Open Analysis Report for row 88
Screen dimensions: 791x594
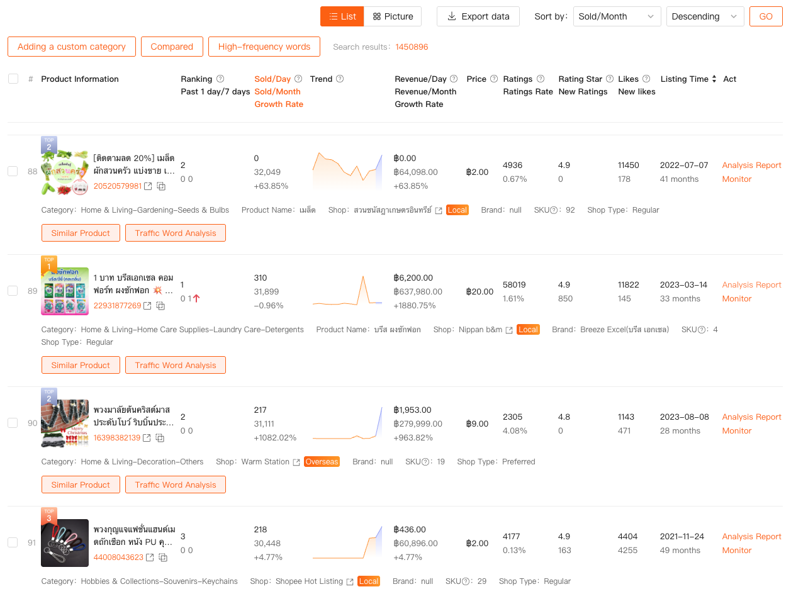pyautogui.click(x=751, y=165)
